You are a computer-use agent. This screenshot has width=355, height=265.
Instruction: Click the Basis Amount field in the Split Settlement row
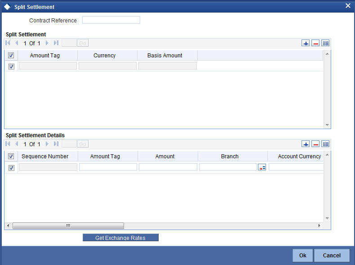tap(168, 66)
